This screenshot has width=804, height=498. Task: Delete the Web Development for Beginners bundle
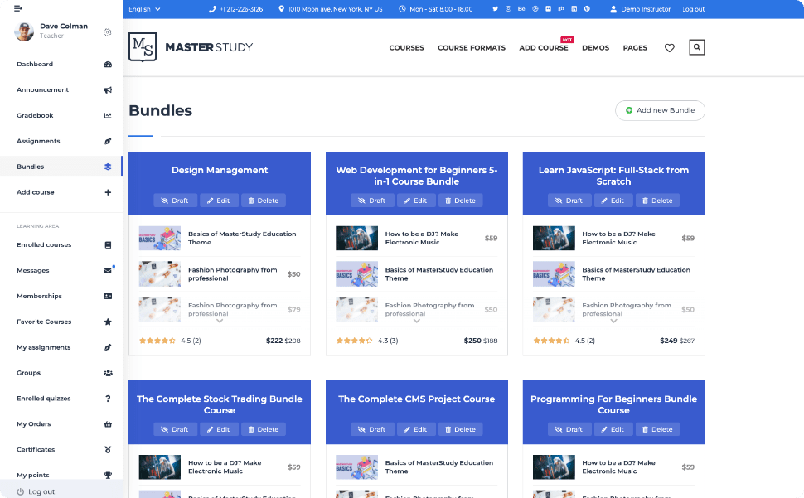tap(460, 201)
